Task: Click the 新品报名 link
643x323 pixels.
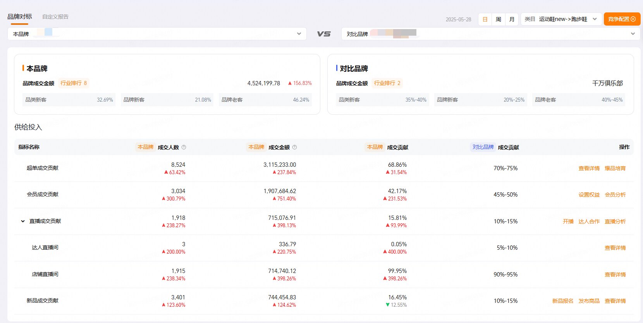Action: click(x=563, y=301)
